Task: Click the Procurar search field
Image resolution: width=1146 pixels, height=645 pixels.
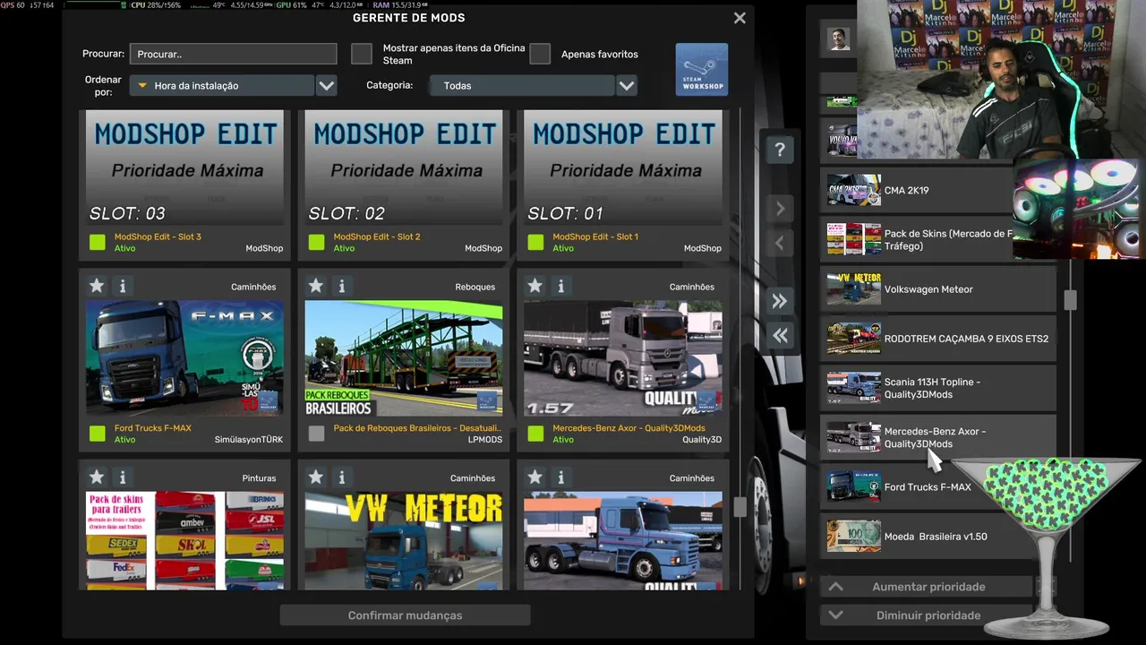Action: (233, 54)
